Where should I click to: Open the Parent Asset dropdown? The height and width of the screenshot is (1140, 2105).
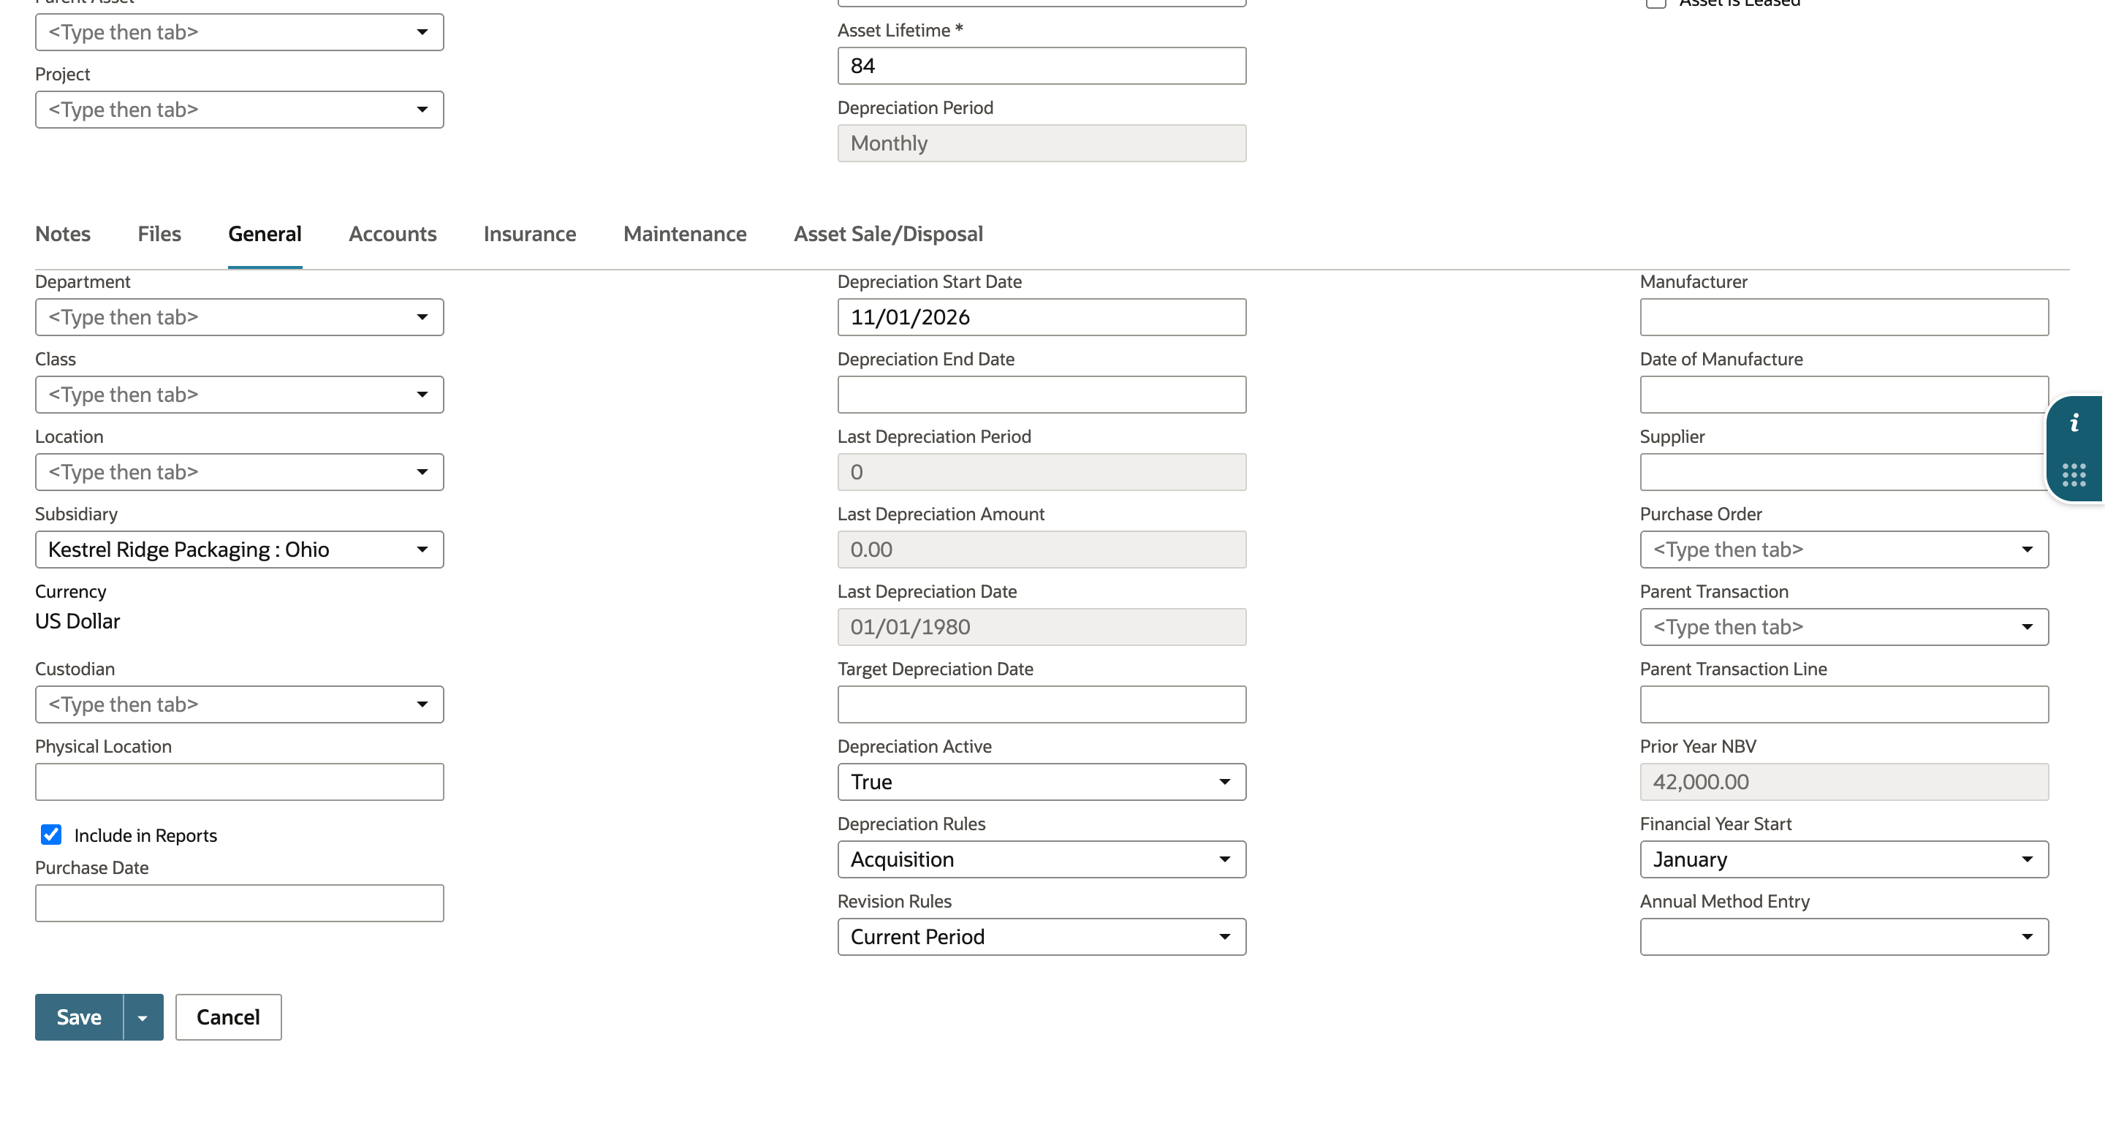(x=240, y=32)
